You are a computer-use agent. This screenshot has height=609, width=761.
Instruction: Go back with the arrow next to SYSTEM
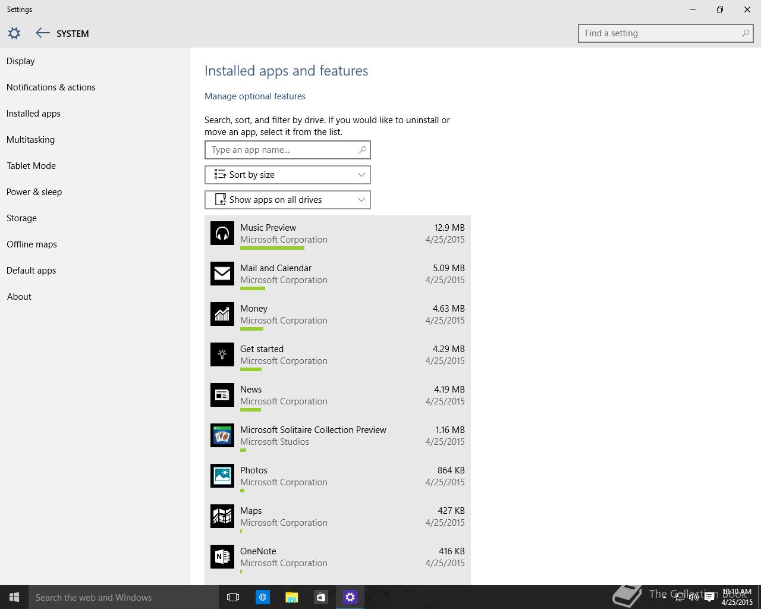click(x=42, y=33)
